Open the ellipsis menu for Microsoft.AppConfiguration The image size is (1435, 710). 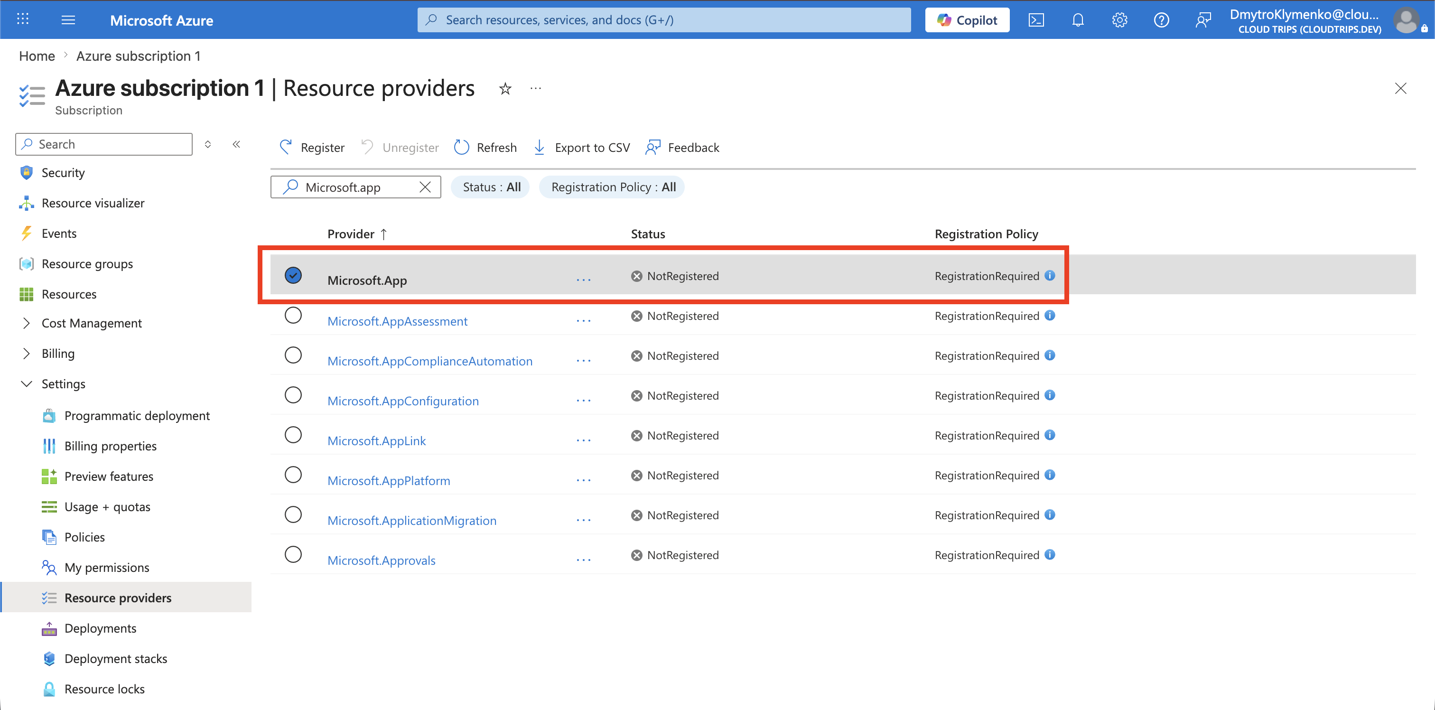tap(583, 401)
